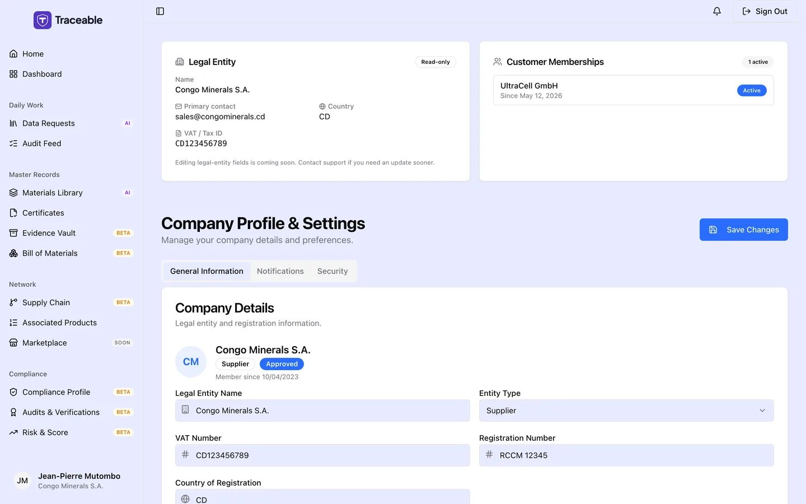Click the Certificates document icon
The image size is (806, 504).
click(x=13, y=213)
